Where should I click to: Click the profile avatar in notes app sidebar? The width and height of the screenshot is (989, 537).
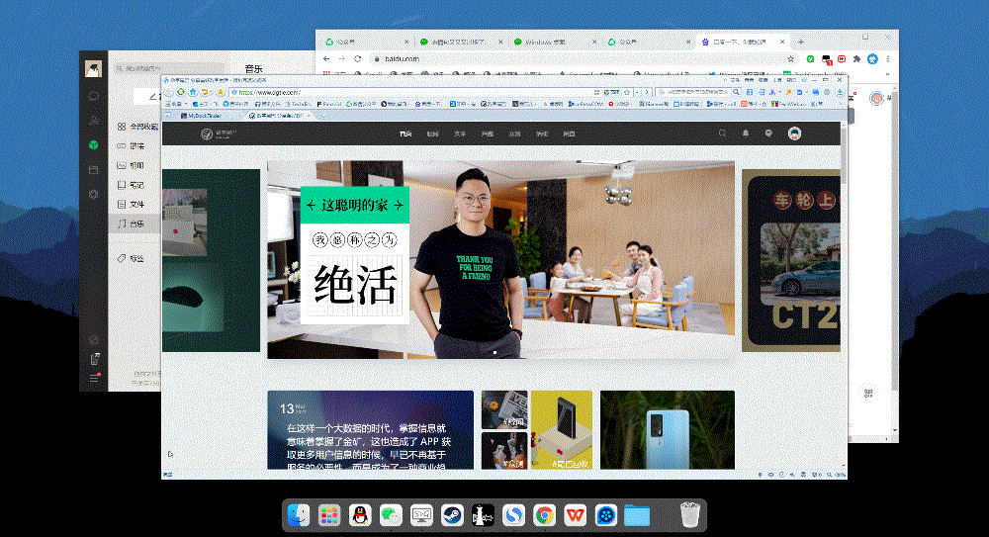tap(93, 69)
